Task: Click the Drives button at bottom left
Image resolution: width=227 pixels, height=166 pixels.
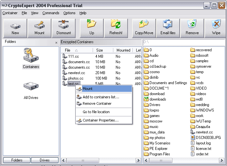Action: 45,160
